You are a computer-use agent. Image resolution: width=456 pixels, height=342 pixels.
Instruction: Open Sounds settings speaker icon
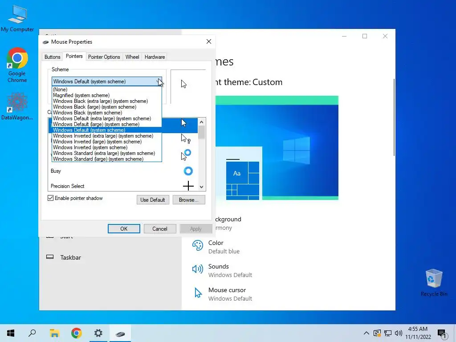(x=198, y=269)
